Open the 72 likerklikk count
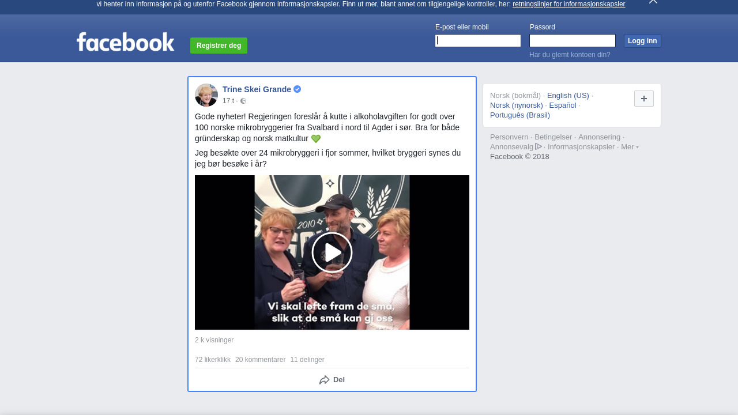The height and width of the screenshot is (415, 738). point(213,360)
